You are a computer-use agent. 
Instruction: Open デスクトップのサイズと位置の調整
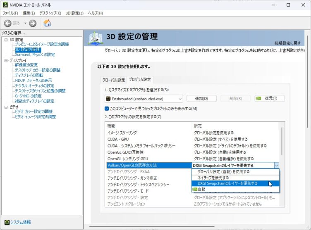[40, 91]
